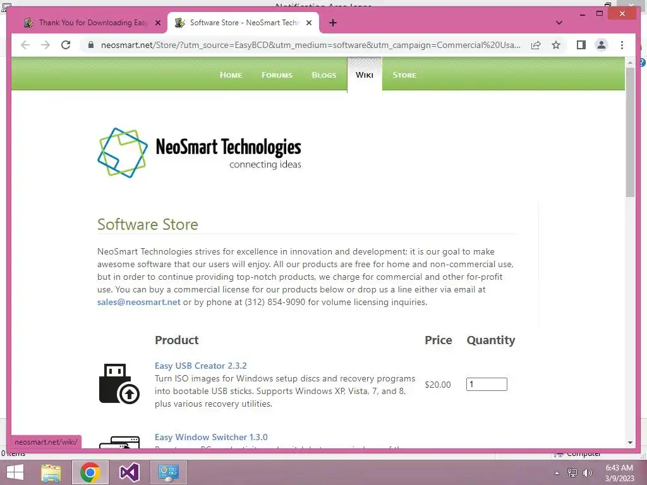Show hidden system tray icons
Image resolution: width=647 pixels, height=485 pixels.
pos(557,473)
